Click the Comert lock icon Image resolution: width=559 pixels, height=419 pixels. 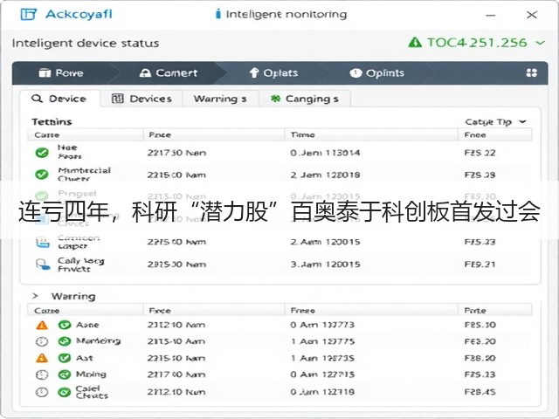click(145, 73)
